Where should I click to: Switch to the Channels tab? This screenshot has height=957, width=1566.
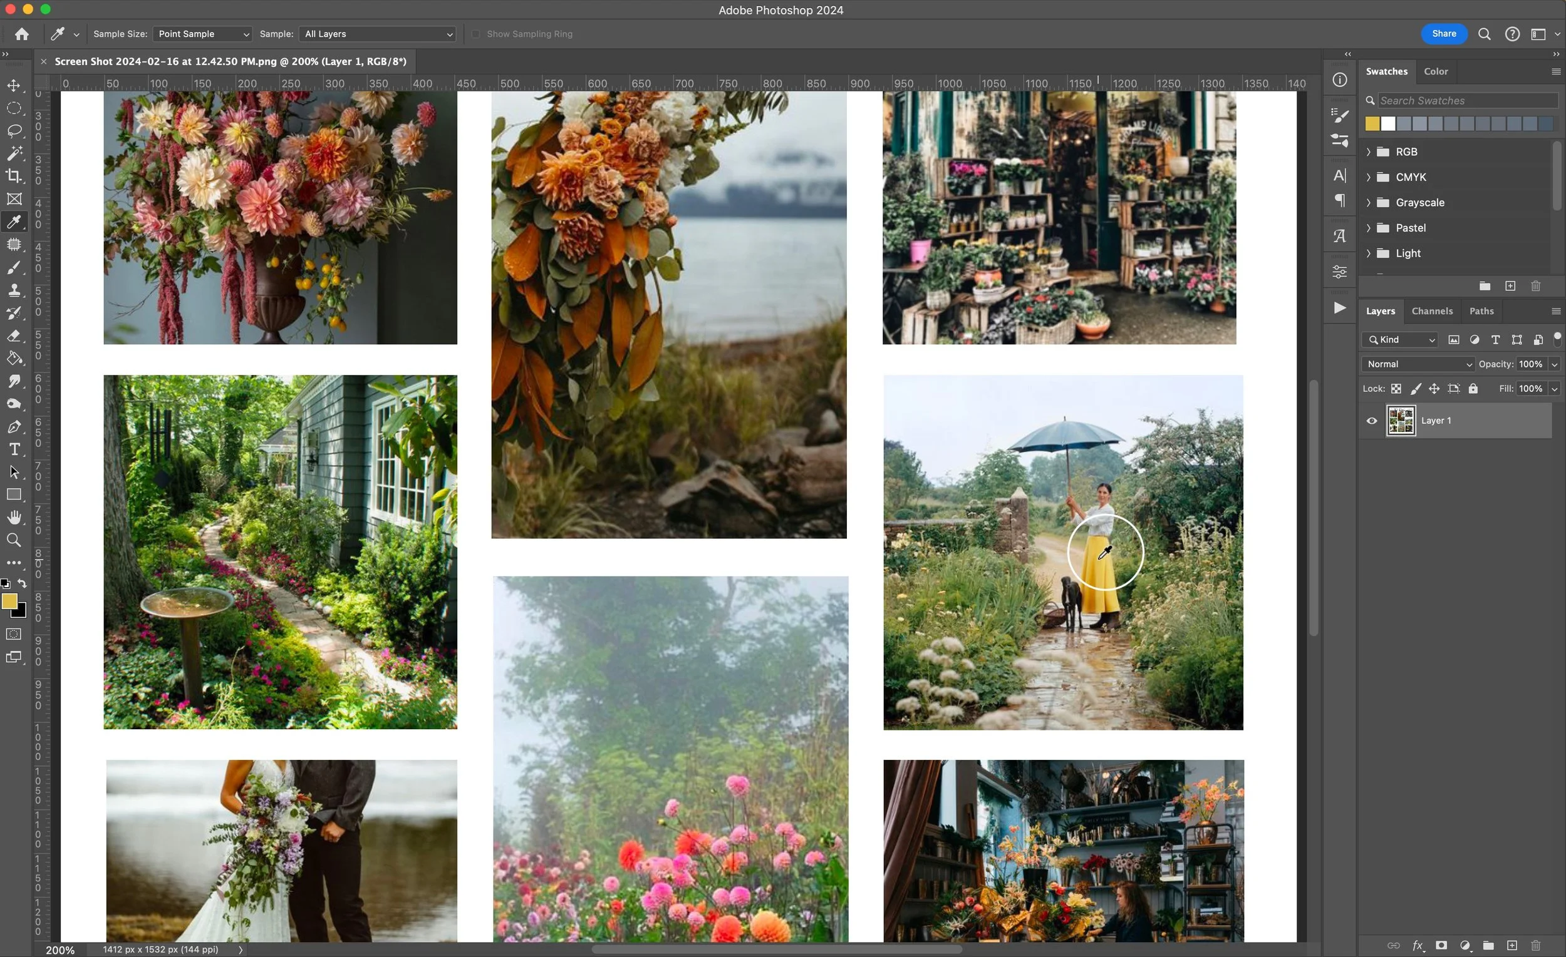pyautogui.click(x=1432, y=311)
